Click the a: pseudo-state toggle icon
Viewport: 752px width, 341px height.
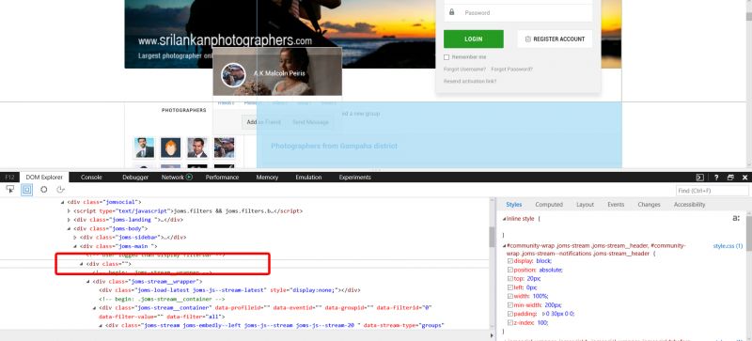(x=736, y=218)
